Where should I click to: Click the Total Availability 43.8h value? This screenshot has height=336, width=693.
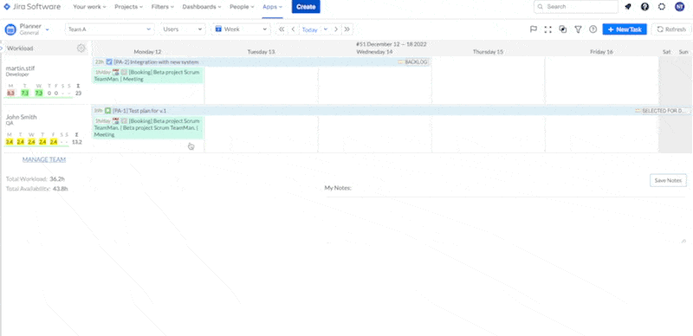tap(60, 189)
